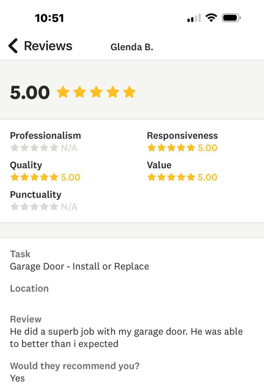264x389 pixels.
Task: Tap the Glenda B. reviewer name
Action: [132, 47]
